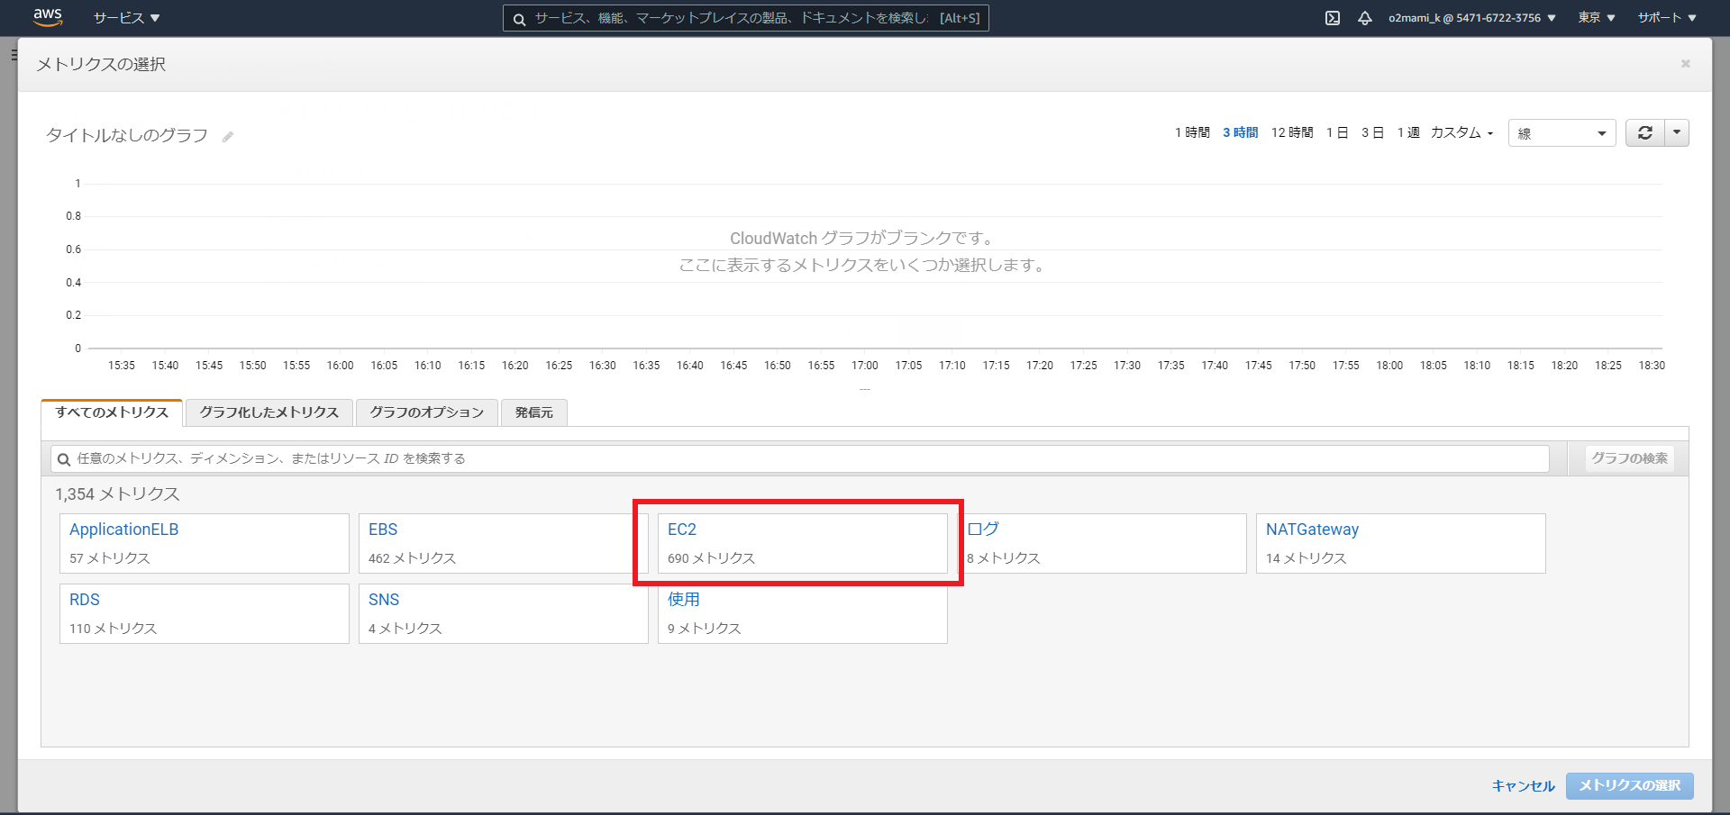Select the 1 時間 time range
This screenshot has width=1730, height=815.
pos(1192,133)
